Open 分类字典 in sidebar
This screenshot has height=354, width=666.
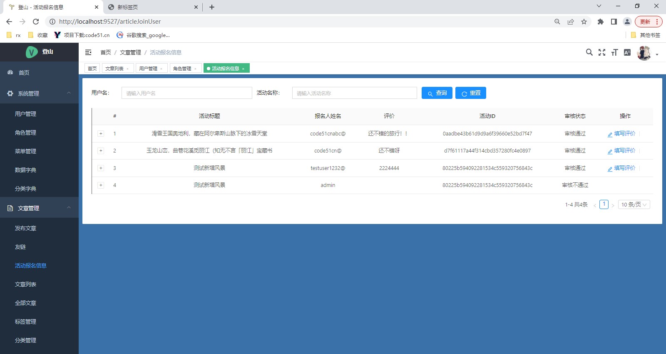[39, 189]
